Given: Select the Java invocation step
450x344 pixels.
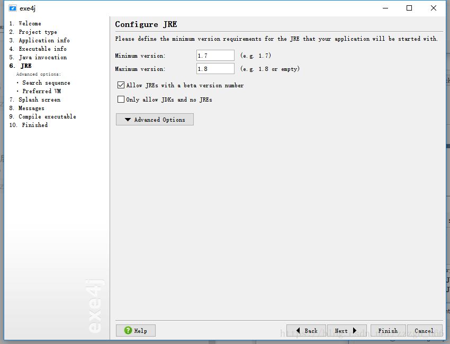Looking at the screenshot, I should point(38,57).
